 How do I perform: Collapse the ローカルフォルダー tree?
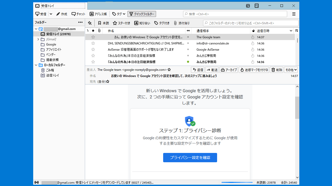36,65
